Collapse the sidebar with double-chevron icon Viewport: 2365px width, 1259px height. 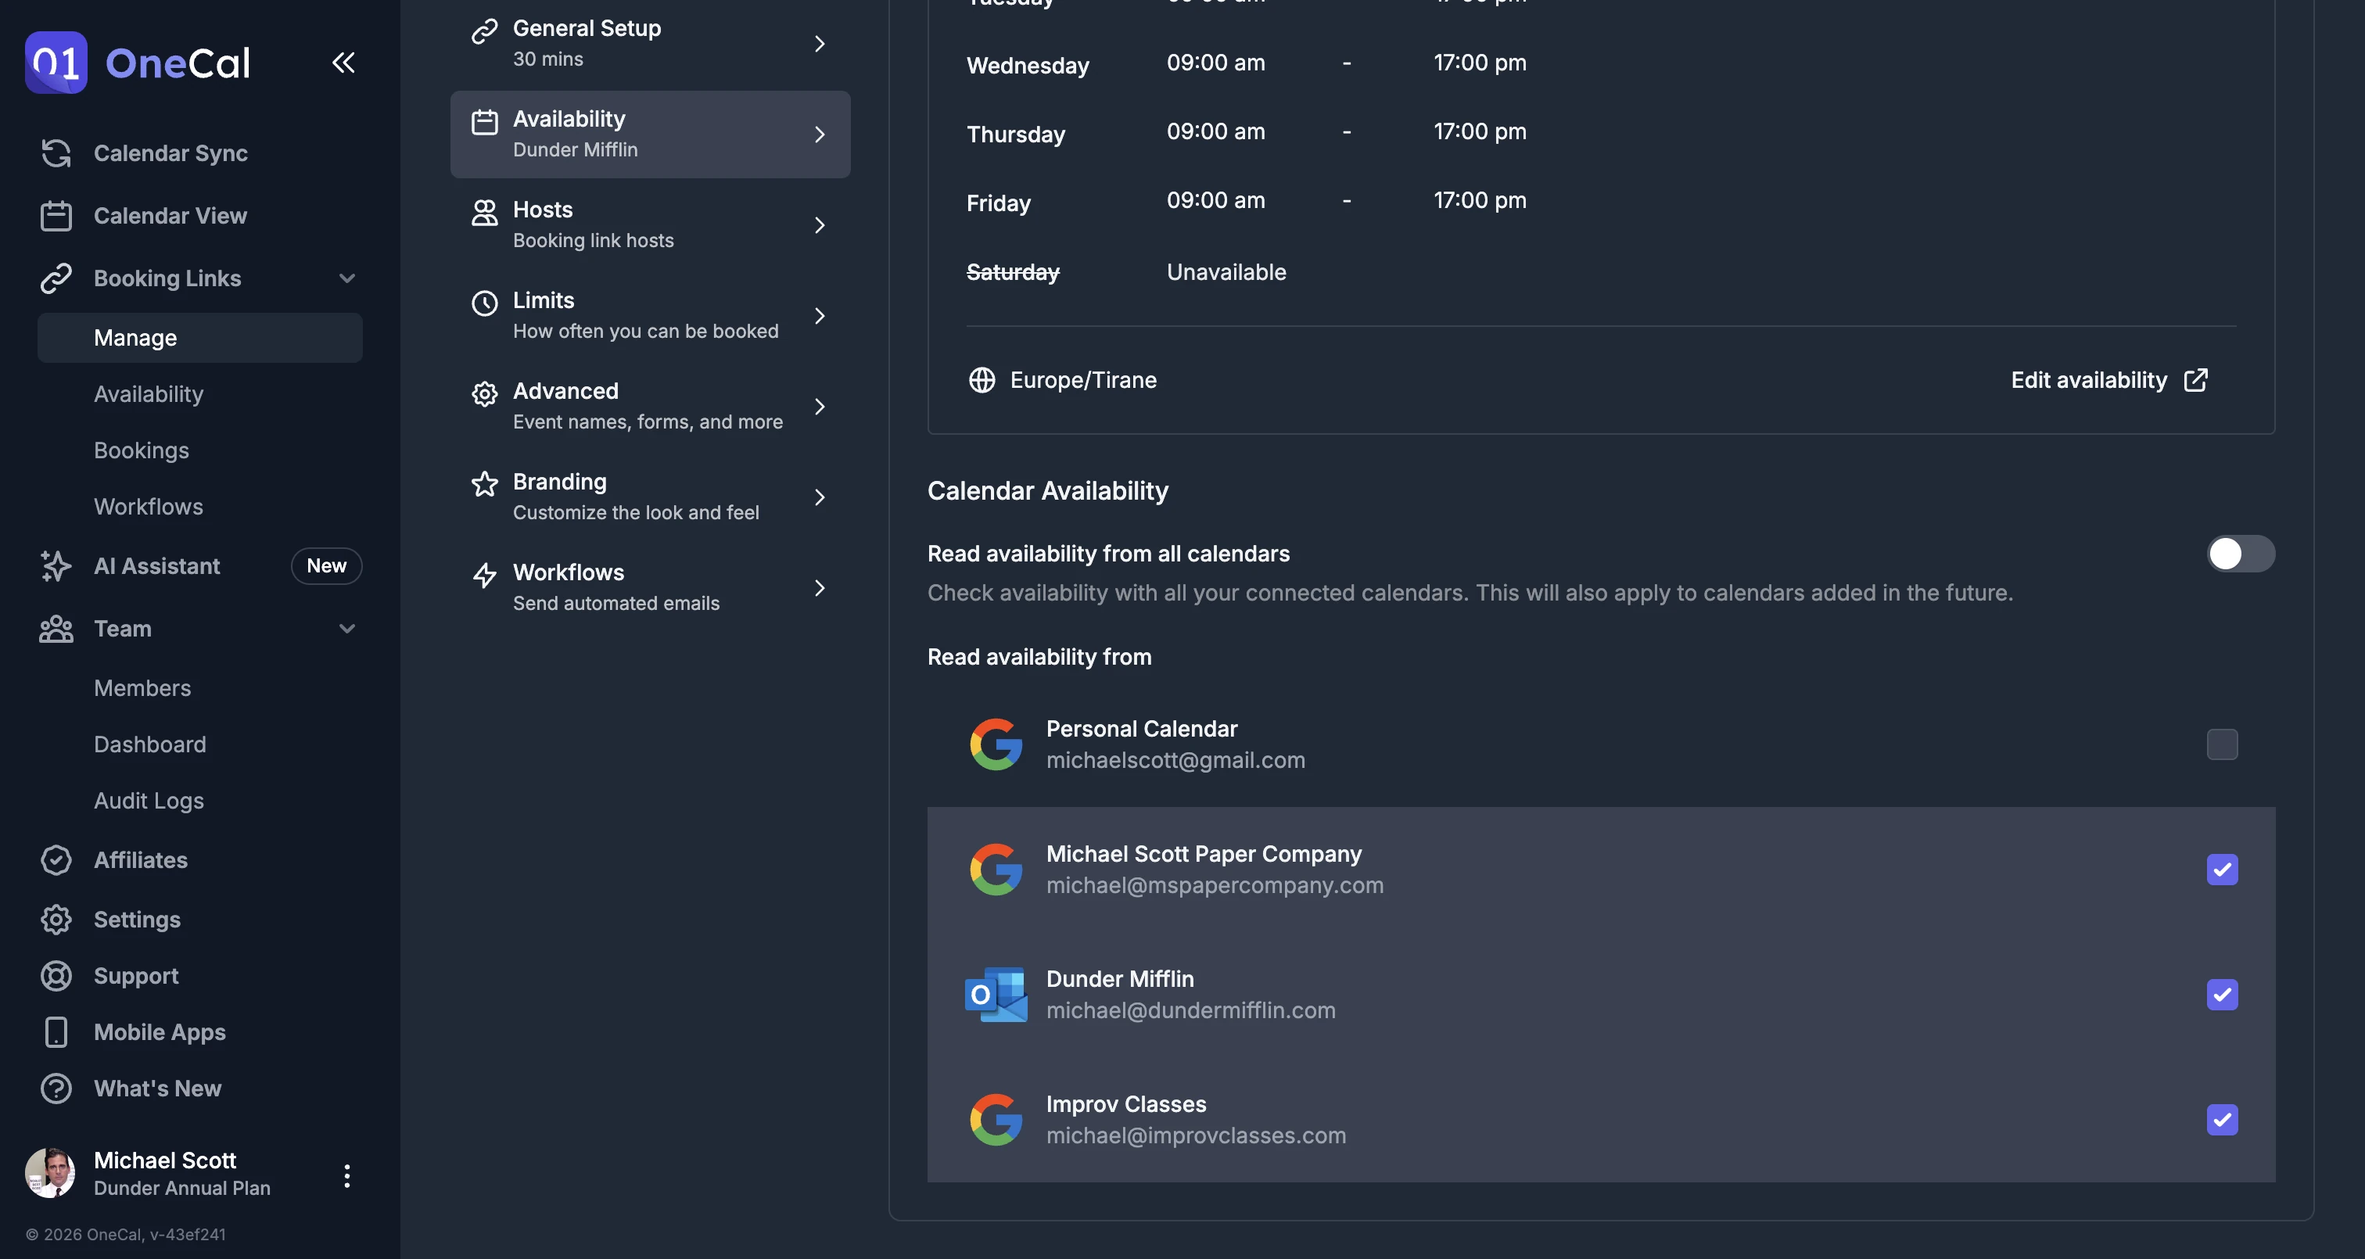point(343,63)
